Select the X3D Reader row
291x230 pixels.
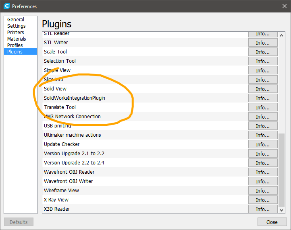click(x=145, y=209)
